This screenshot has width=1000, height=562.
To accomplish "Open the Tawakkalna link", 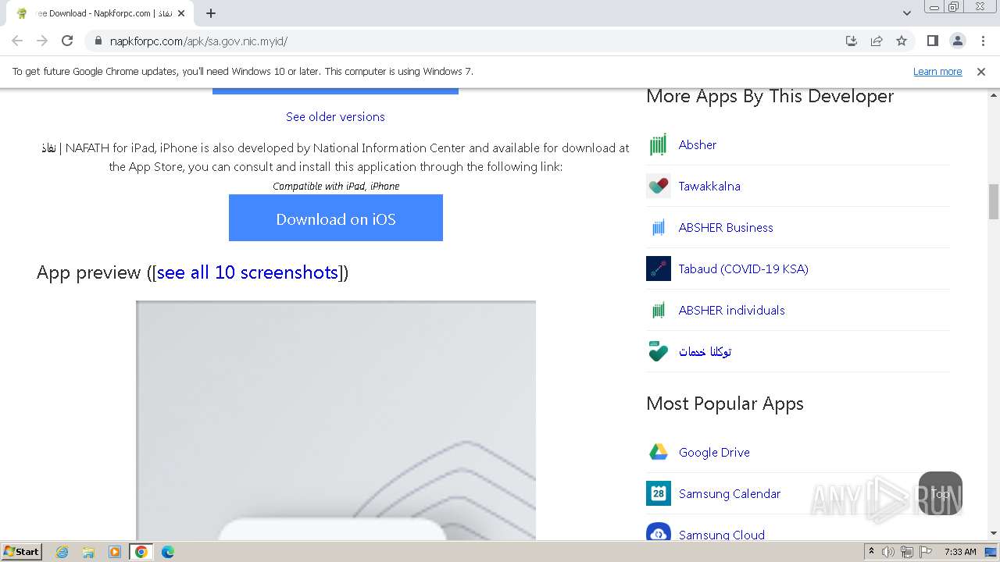I will click(x=709, y=186).
